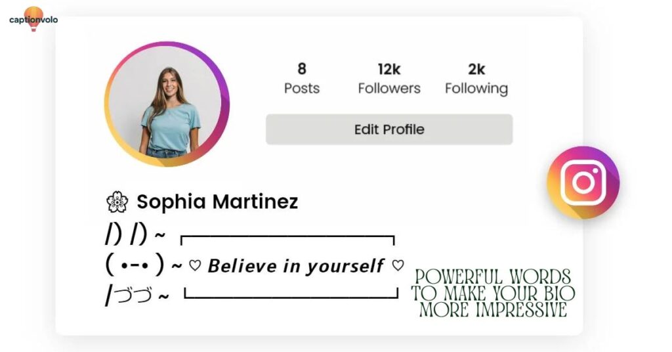Viewport: 672px width, 352px height.
Task: Click the 12k followers count number
Action: point(389,69)
